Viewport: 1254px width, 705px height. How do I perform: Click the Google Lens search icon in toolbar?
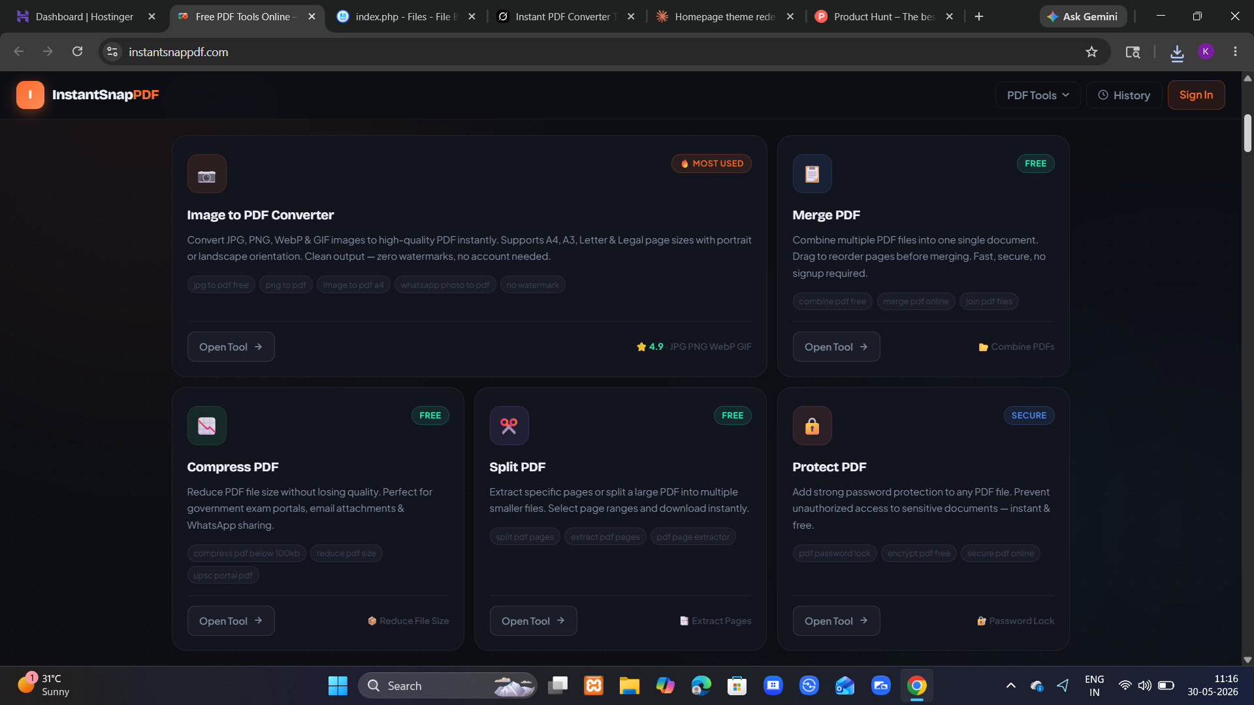[1133, 52]
